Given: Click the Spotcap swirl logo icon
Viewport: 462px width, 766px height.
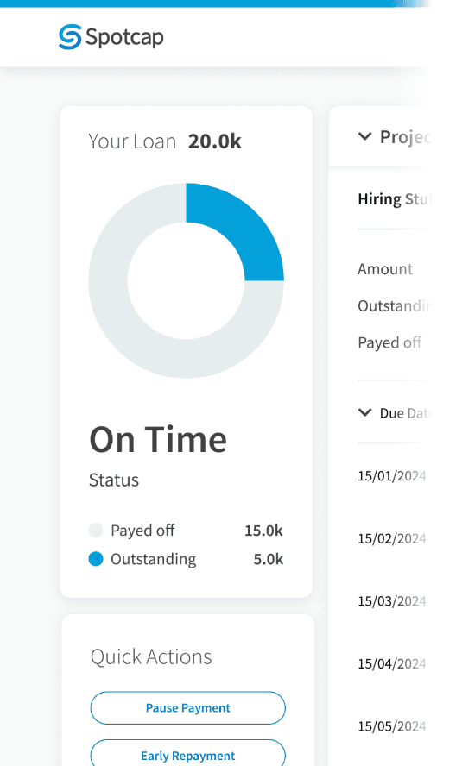Looking at the screenshot, I should click(x=70, y=37).
